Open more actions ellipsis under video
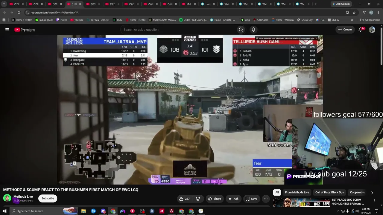This screenshot has height=215, width=383. coord(266,199)
